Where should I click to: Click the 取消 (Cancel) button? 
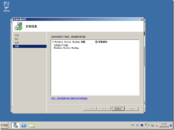click(132, 109)
